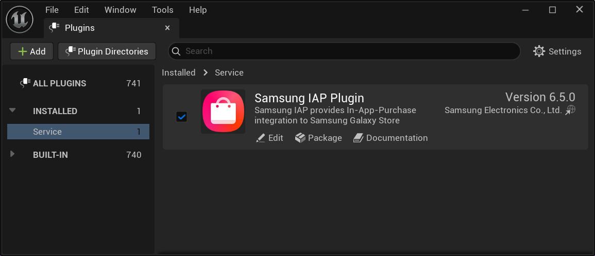The width and height of the screenshot is (595, 256).
Task: Click the plug icon next to All Plugins
Action: pyautogui.click(x=25, y=83)
